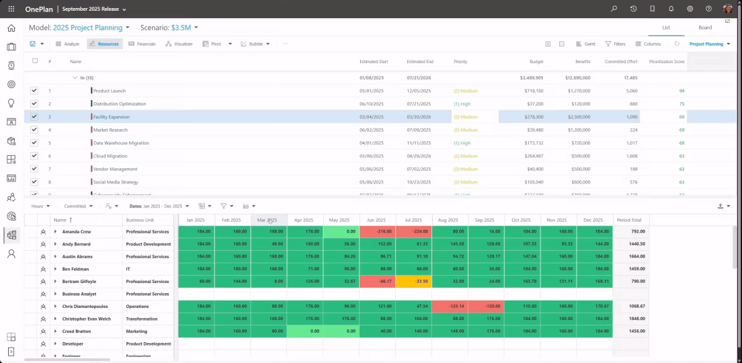Open the notifications bell icon
742x363 pixels.
[x=671, y=9]
